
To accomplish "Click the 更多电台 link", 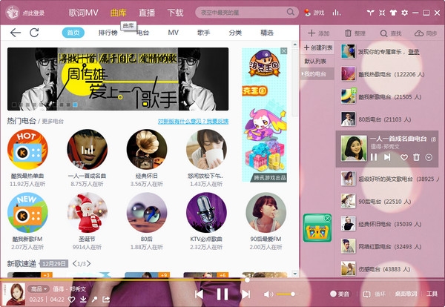I will click(x=53, y=121).
